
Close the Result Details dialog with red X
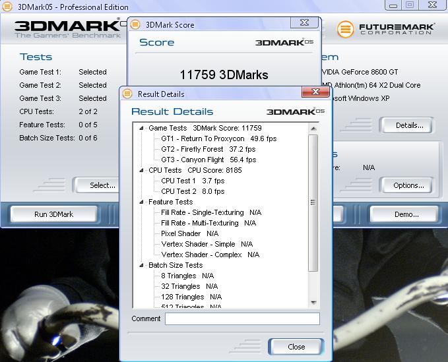point(315,92)
